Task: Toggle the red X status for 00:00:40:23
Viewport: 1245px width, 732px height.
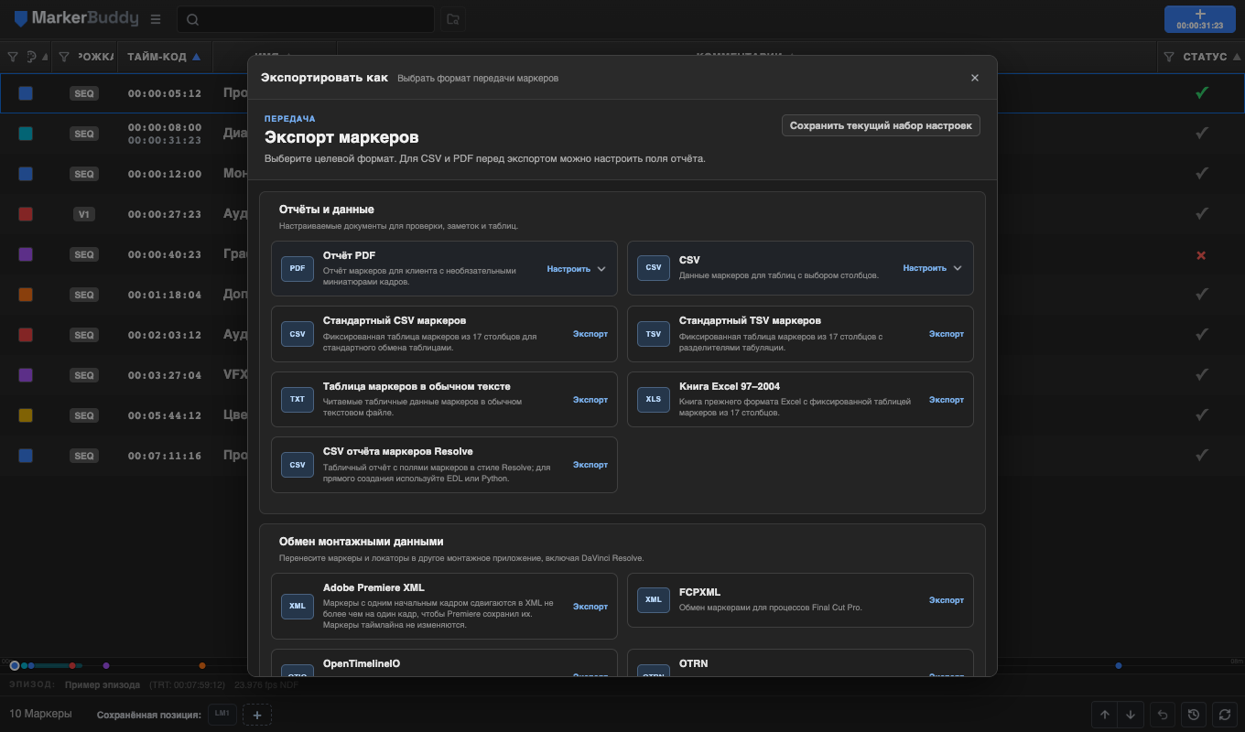Action: [x=1201, y=255]
